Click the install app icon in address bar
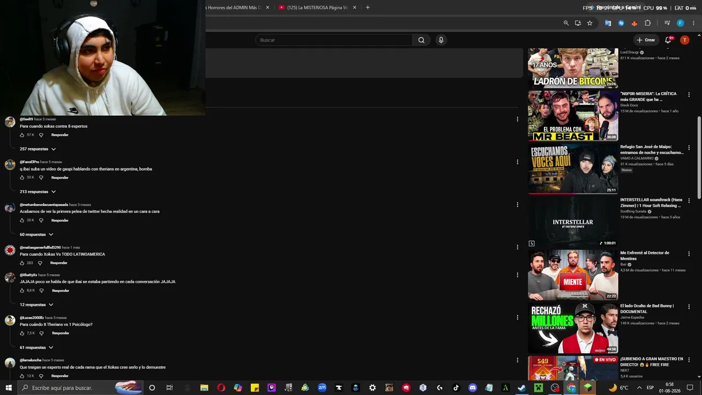702x395 pixels. pyautogui.click(x=578, y=23)
